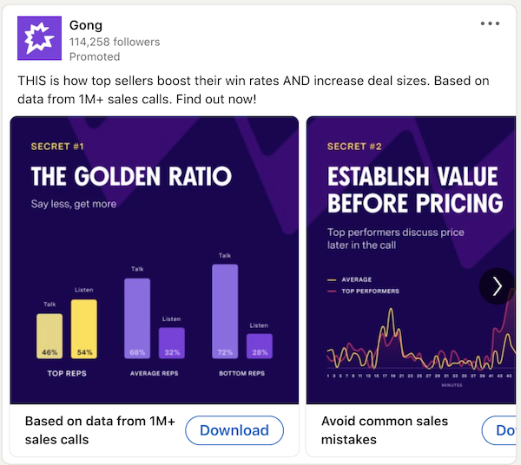Click the 68% Talk bar for average reps
Screen dimensions: 521x465
point(137,318)
